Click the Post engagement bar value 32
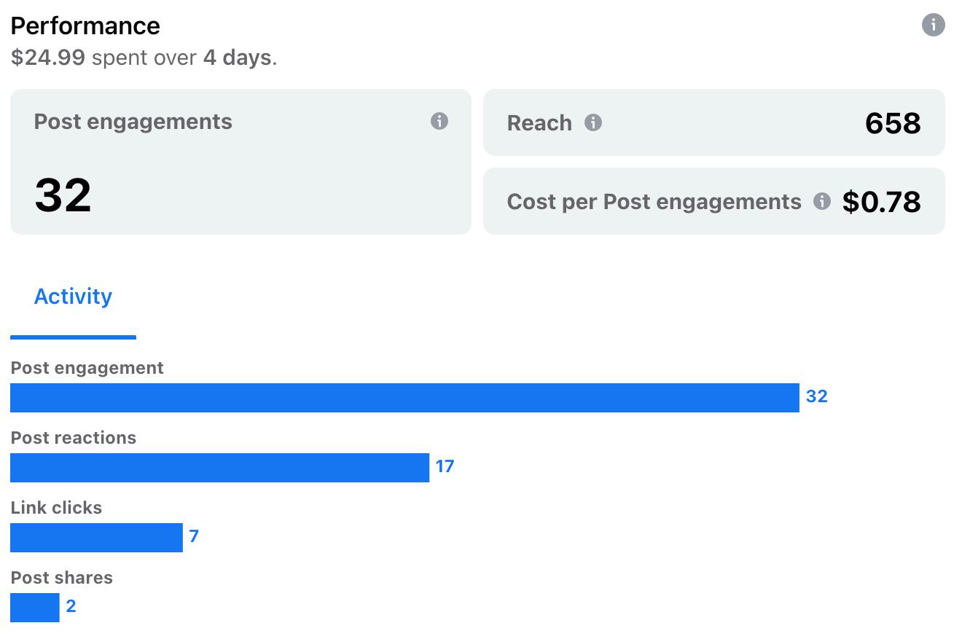The image size is (962, 631). pos(816,396)
